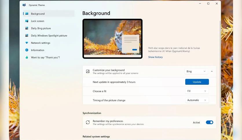
Task: Open the Fill fit dropdown
Action: coord(197,91)
